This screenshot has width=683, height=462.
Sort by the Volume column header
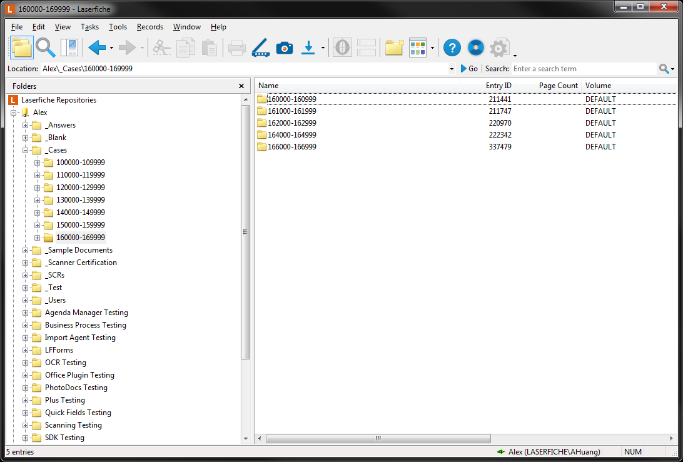click(x=629, y=86)
